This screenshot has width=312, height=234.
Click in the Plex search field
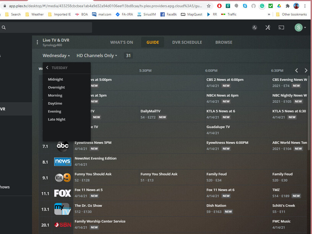[x=46, y=28]
